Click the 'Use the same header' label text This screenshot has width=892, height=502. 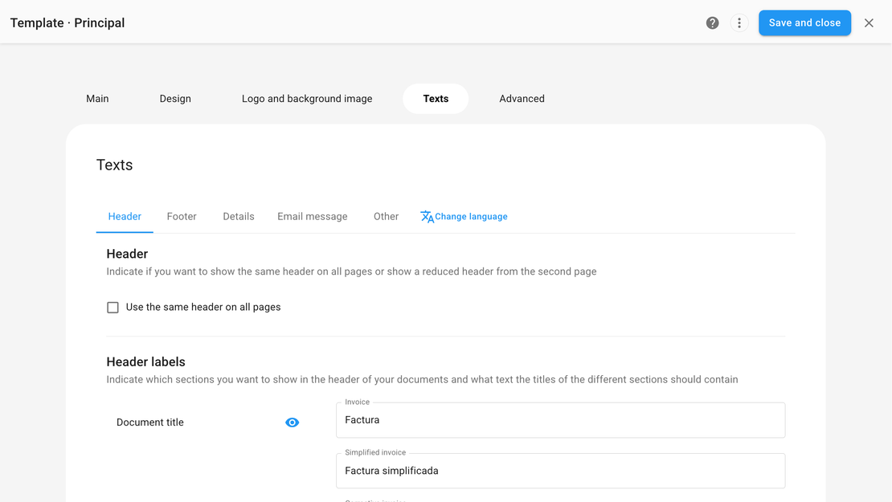coord(203,308)
